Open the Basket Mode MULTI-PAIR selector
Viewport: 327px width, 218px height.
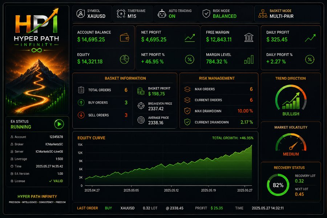click(x=287, y=14)
